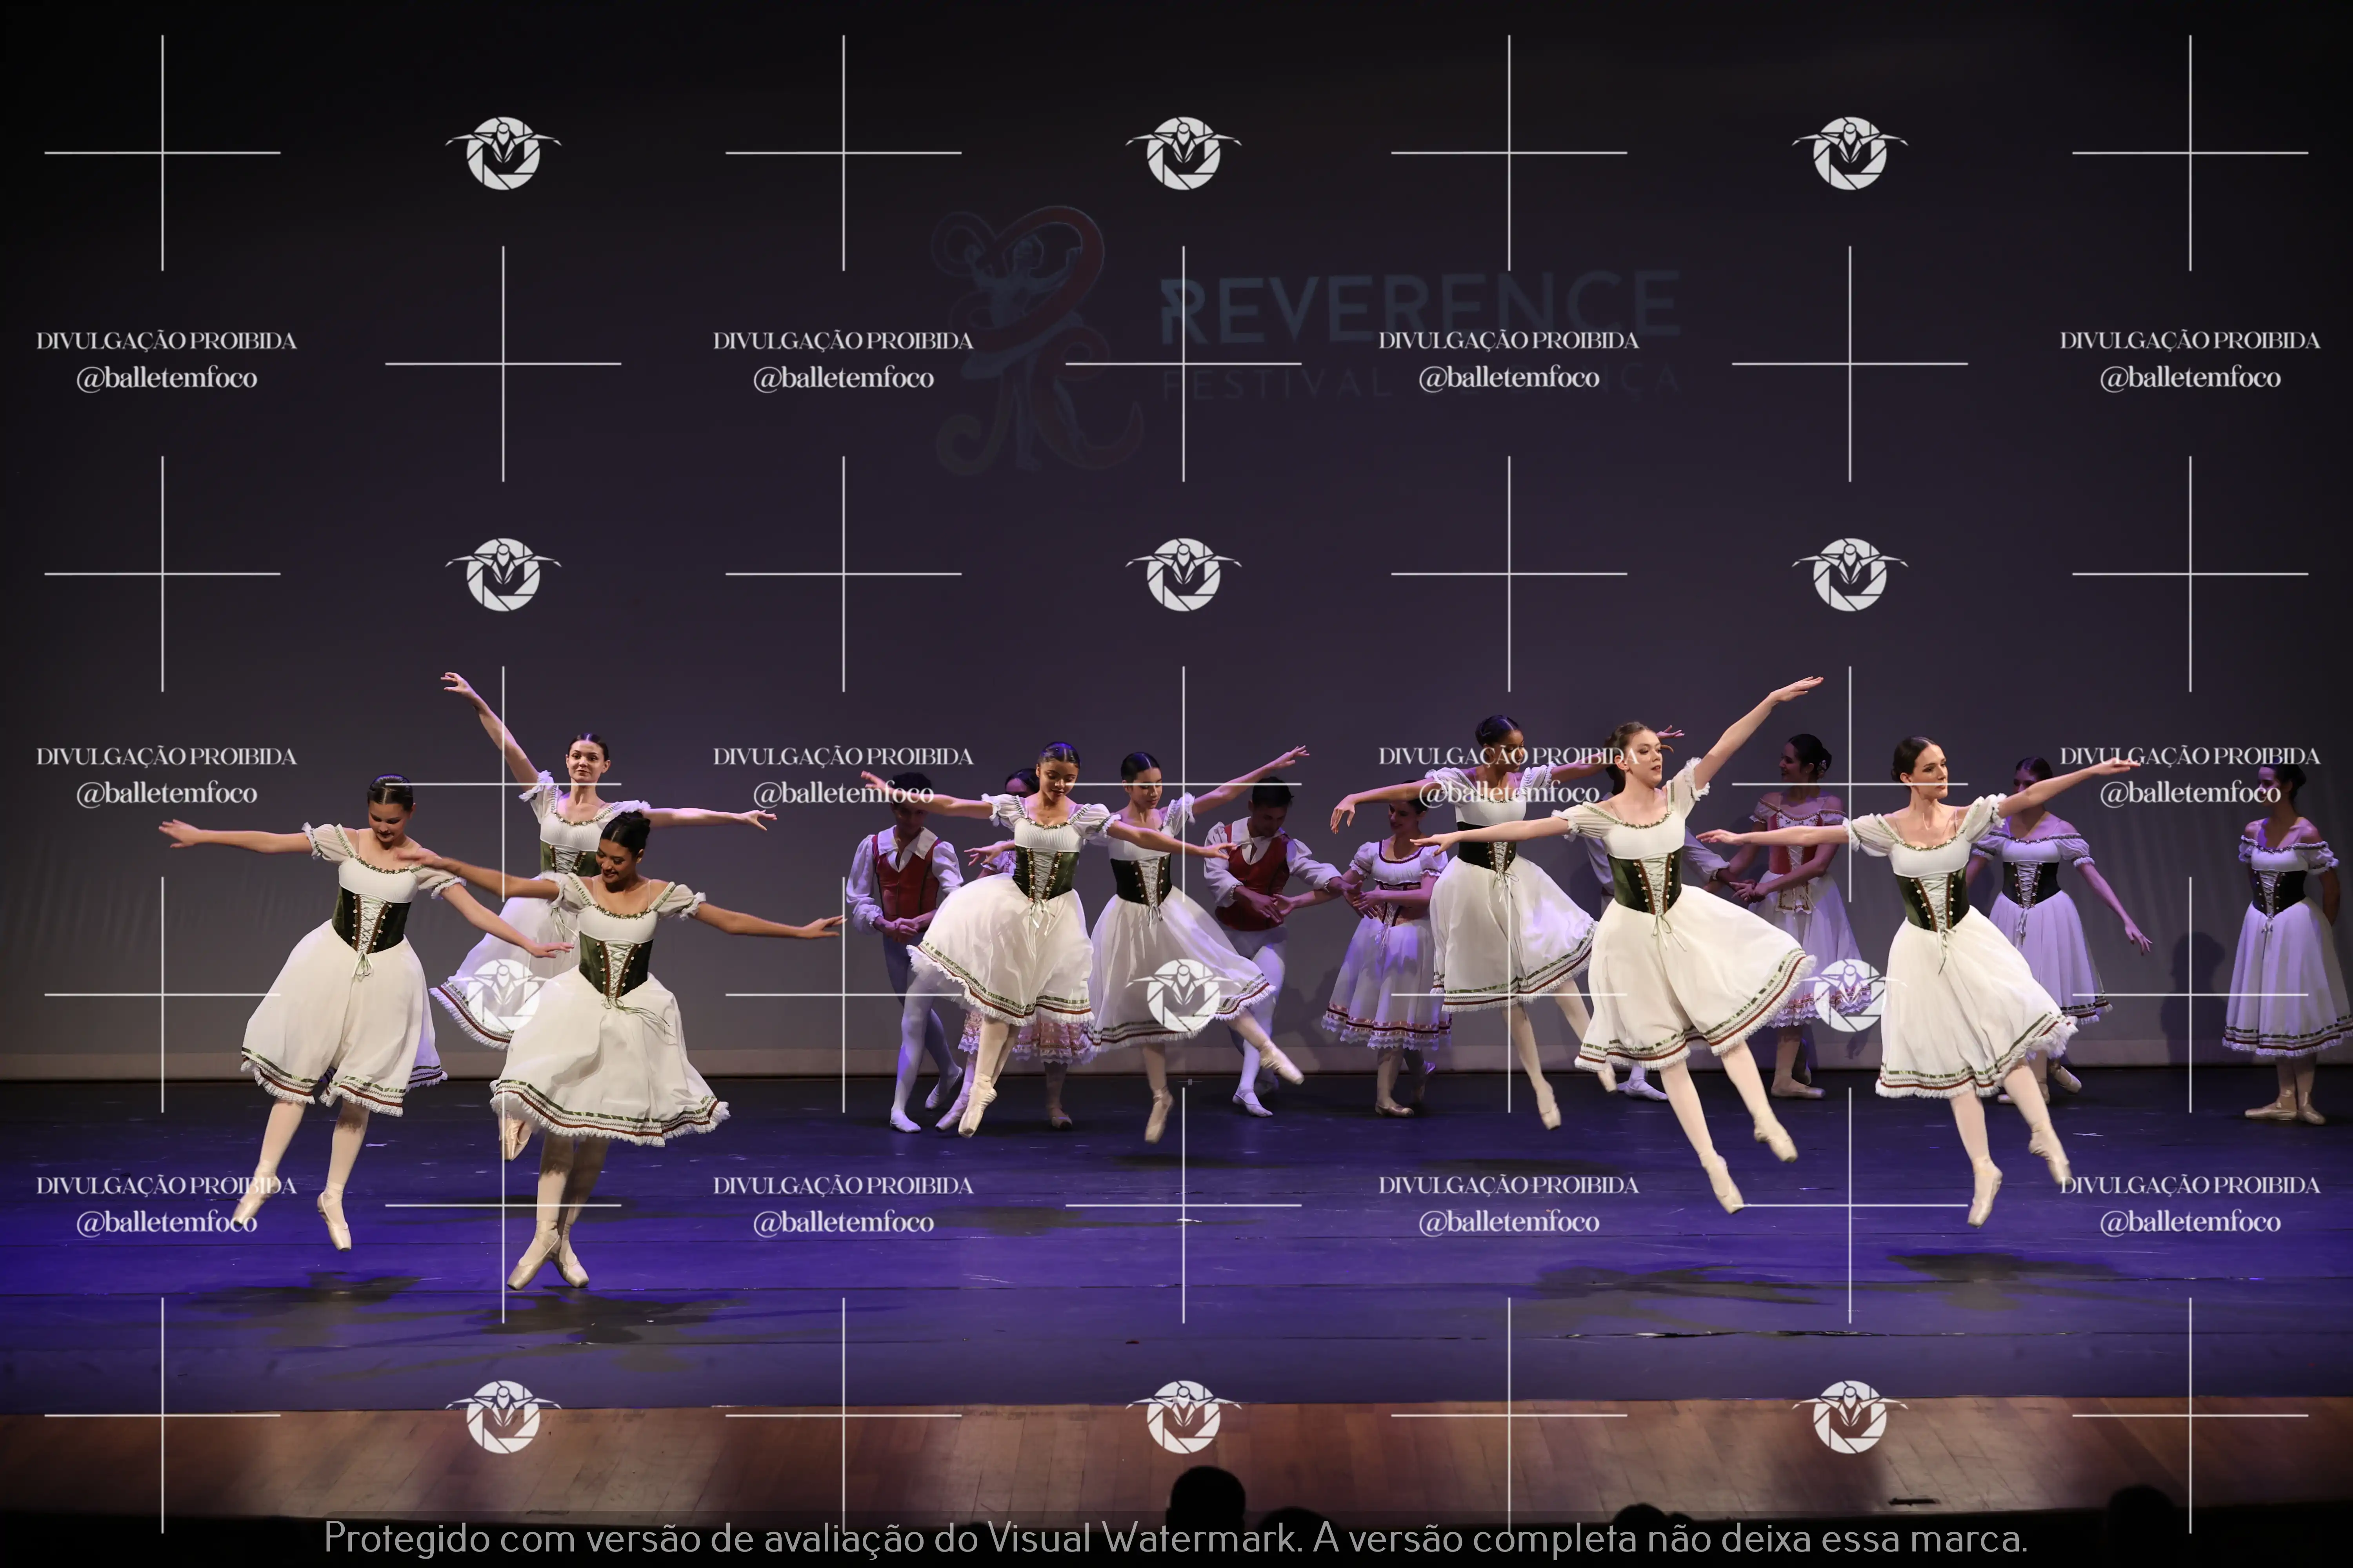Click the crosshair marker in the upper-left corner
This screenshot has width=2353, height=1568.
click(x=163, y=152)
